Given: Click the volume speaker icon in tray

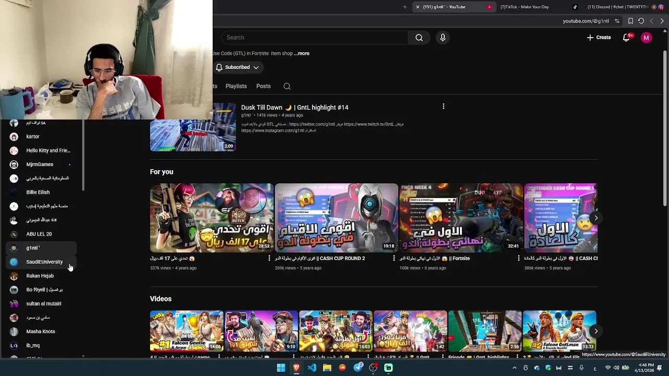Looking at the screenshot, I should pyautogui.click(x=615, y=368).
